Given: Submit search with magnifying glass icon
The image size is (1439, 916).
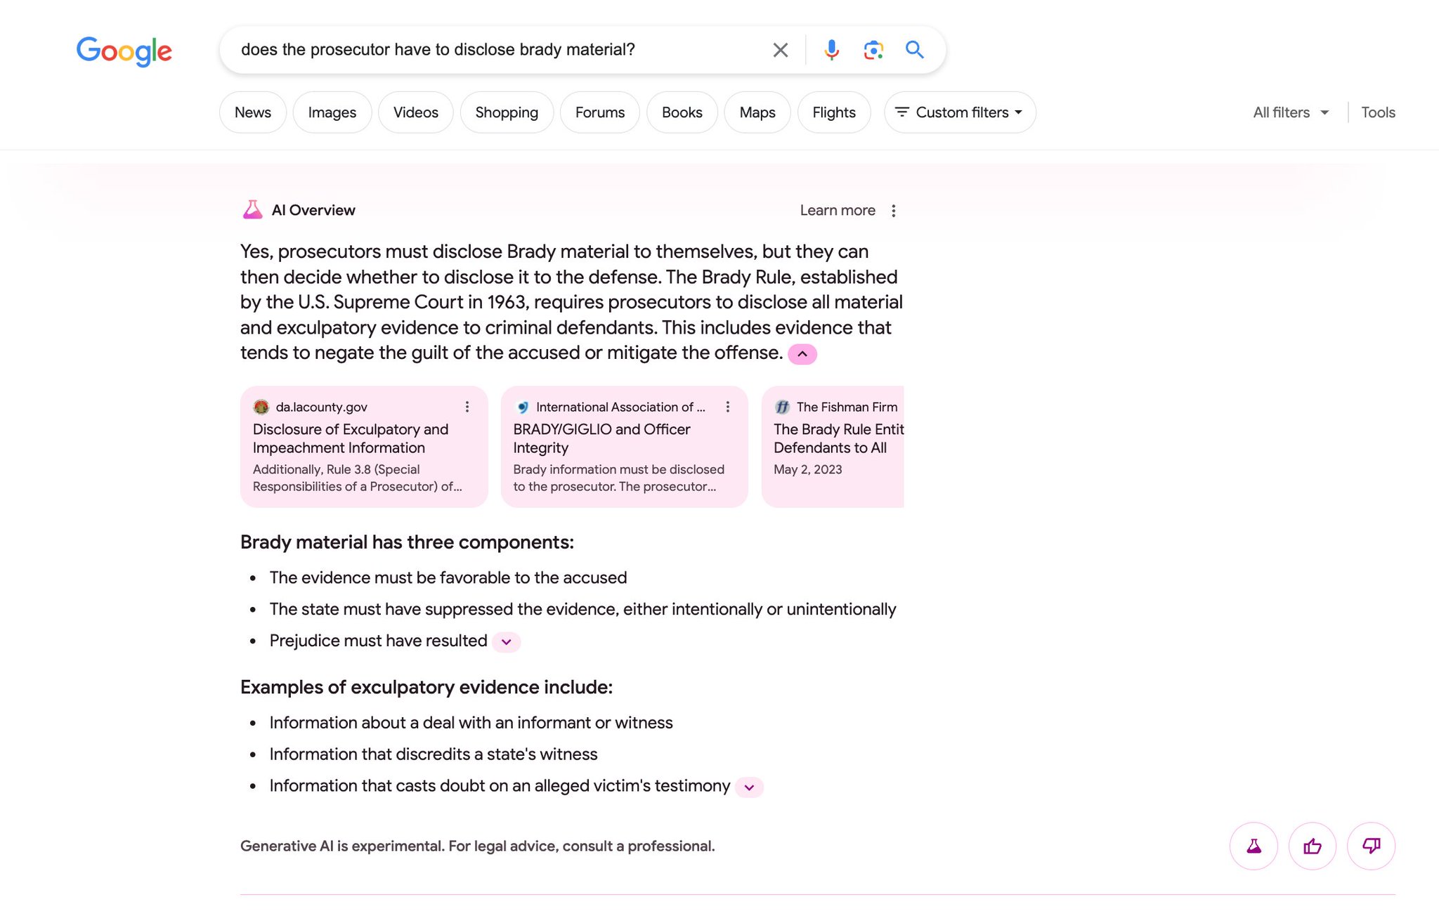Looking at the screenshot, I should [914, 50].
